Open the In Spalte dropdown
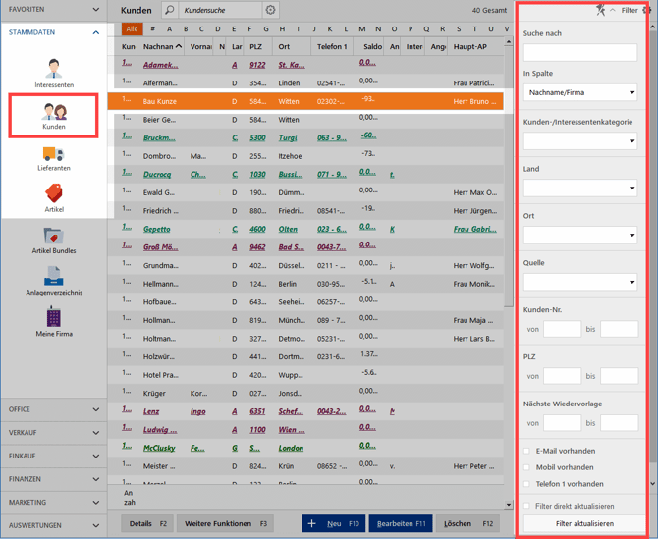 [x=579, y=92]
